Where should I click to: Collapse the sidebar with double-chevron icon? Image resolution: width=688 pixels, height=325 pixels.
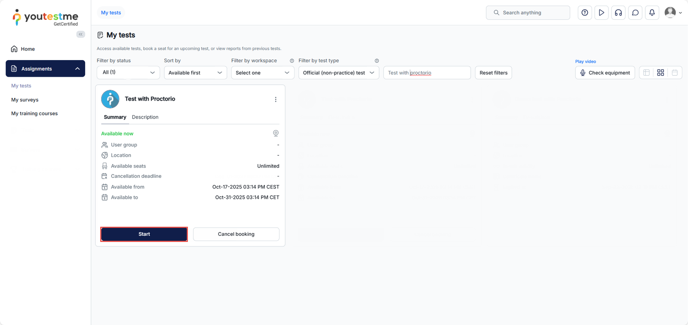[x=80, y=34]
